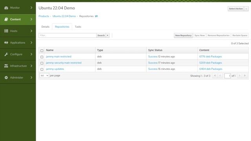The width and height of the screenshot is (251, 141).
Task: Open Success status for jammy-security main restricted
Action: [153, 63]
